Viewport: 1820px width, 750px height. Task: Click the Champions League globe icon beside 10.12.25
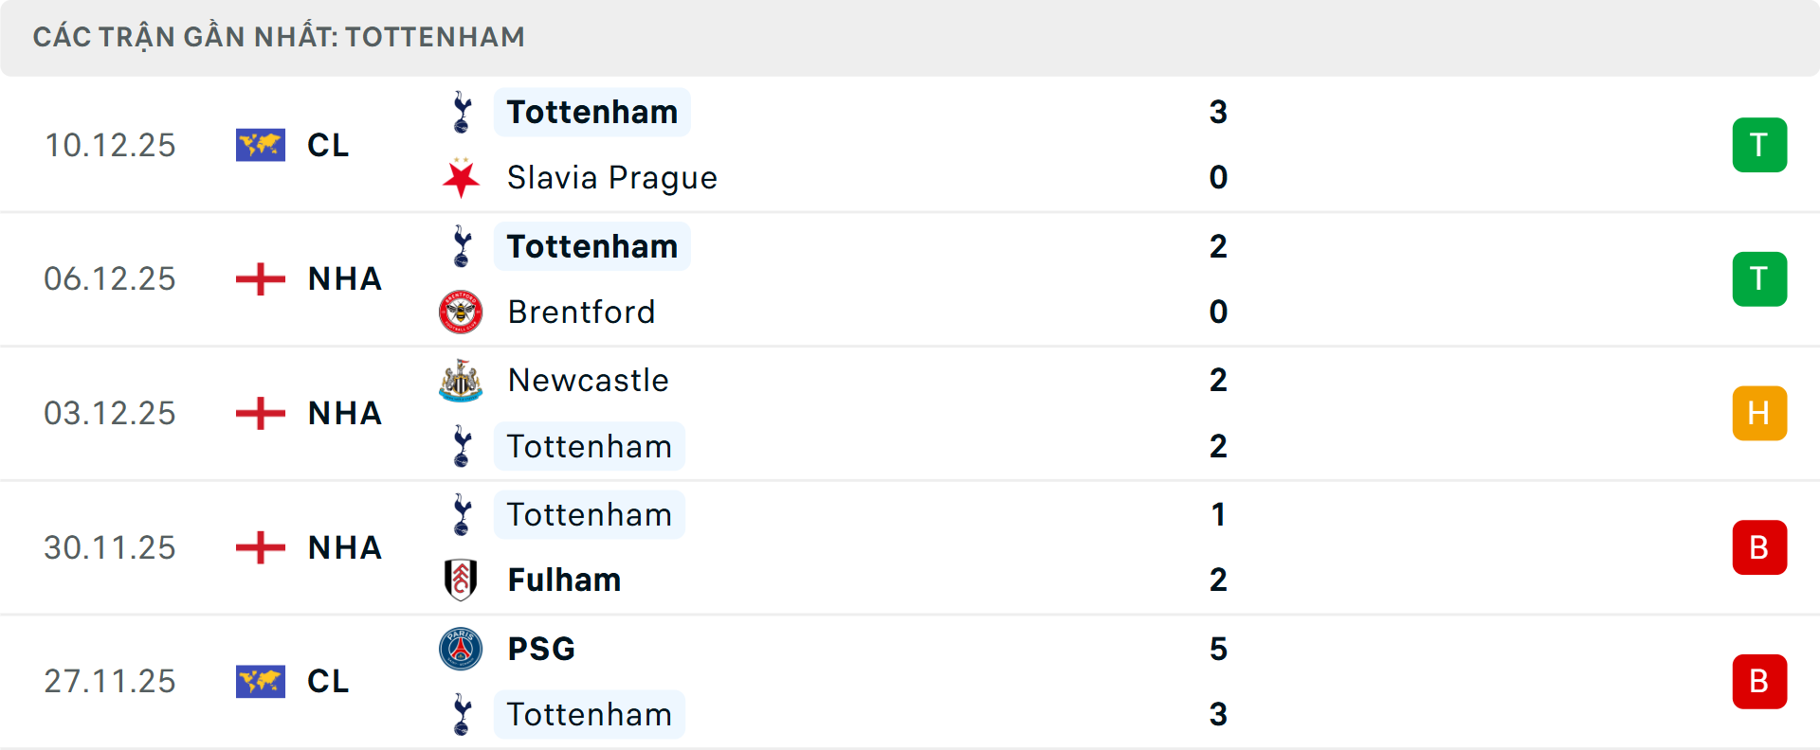(261, 145)
